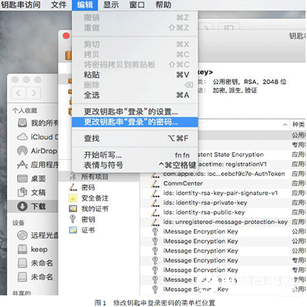Click the 钥匙串访问 application menu
The width and height of the screenshot is (307, 307).
point(21,5)
